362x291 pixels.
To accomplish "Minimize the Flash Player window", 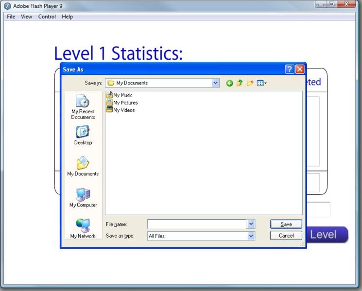I will pos(321,4).
